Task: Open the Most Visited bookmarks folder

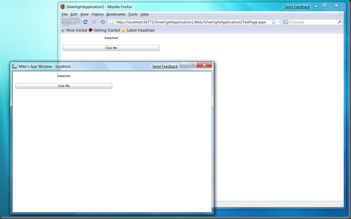Action: (x=74, y=30)
